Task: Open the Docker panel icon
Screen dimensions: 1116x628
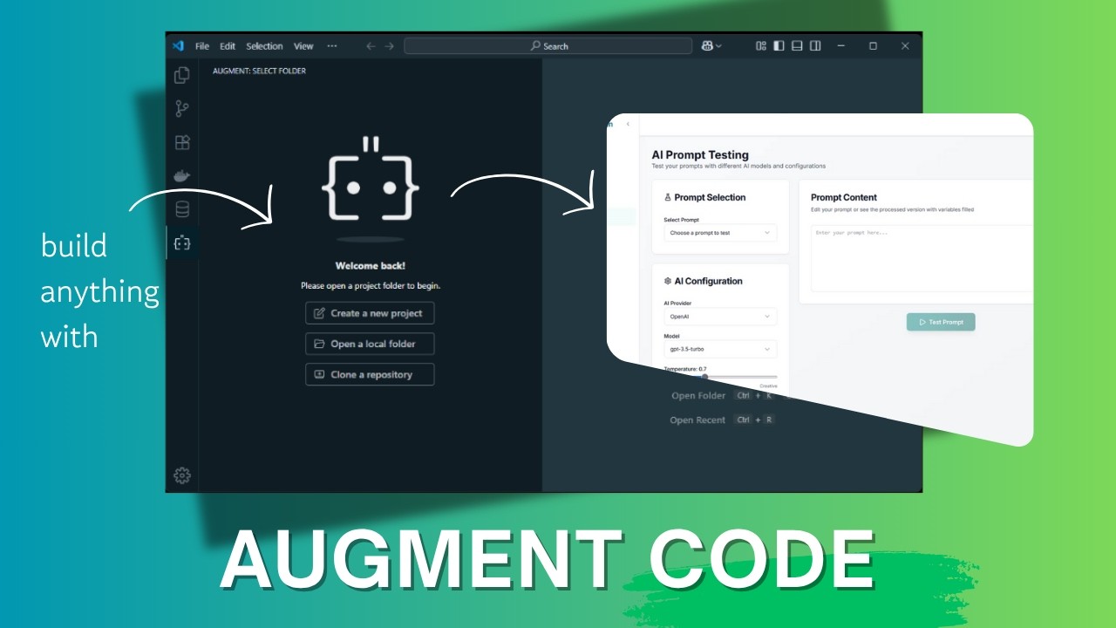Action: (182, 176)
